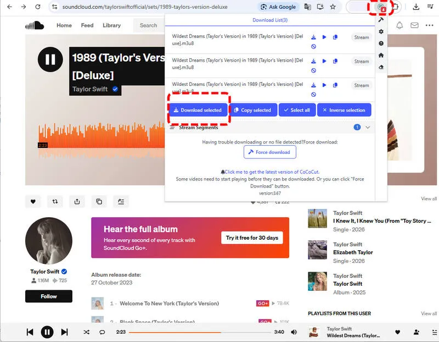Image resolution: width=439 pixels, height=342 pixels.
Task: Open the CoCoCut home icon
Action: click(x=381, y=56)
